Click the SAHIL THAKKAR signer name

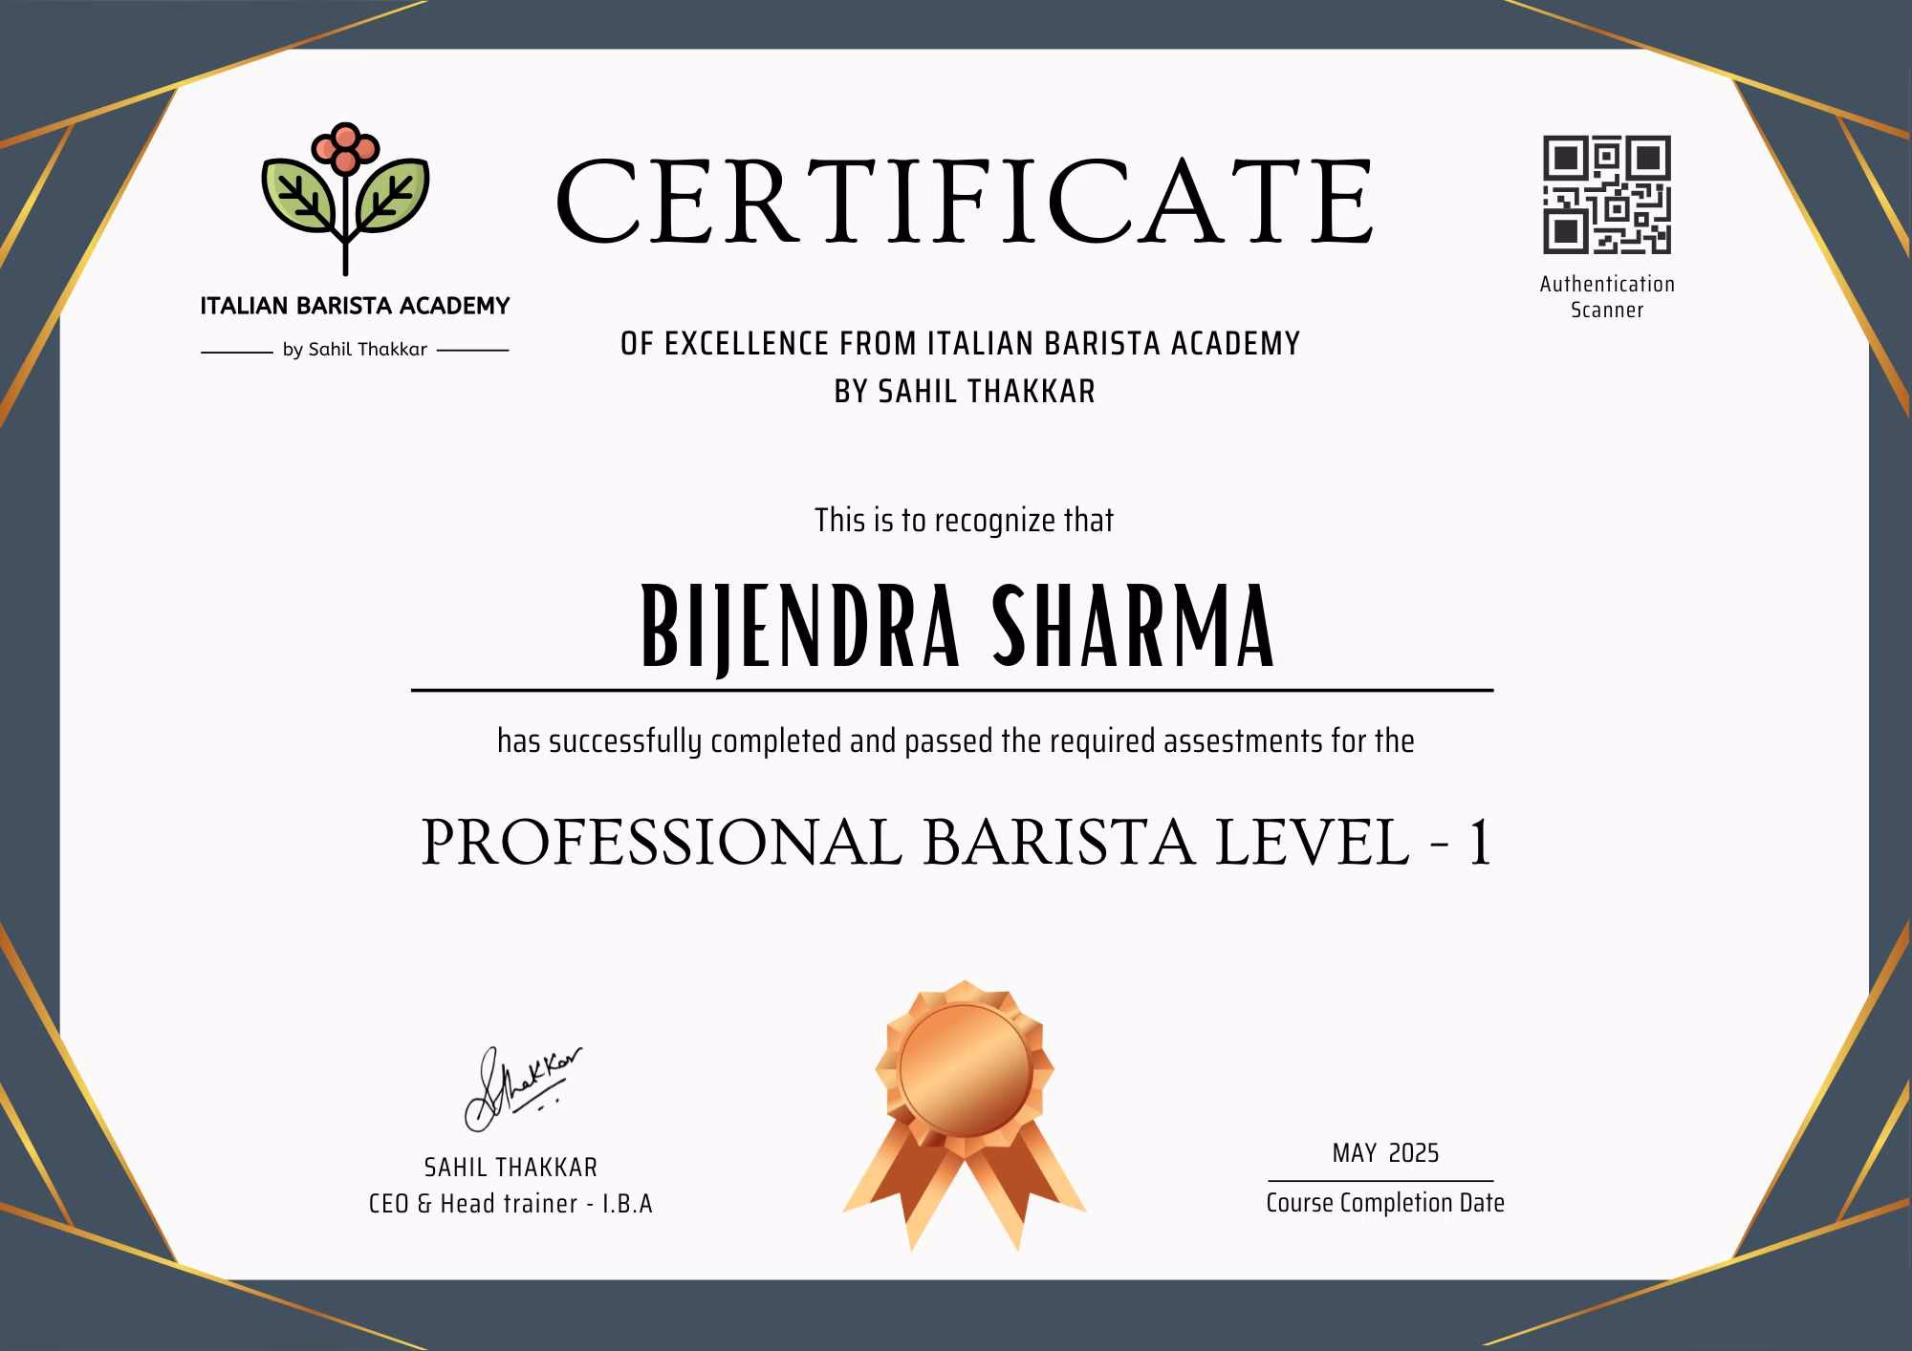click(511, 1168)
